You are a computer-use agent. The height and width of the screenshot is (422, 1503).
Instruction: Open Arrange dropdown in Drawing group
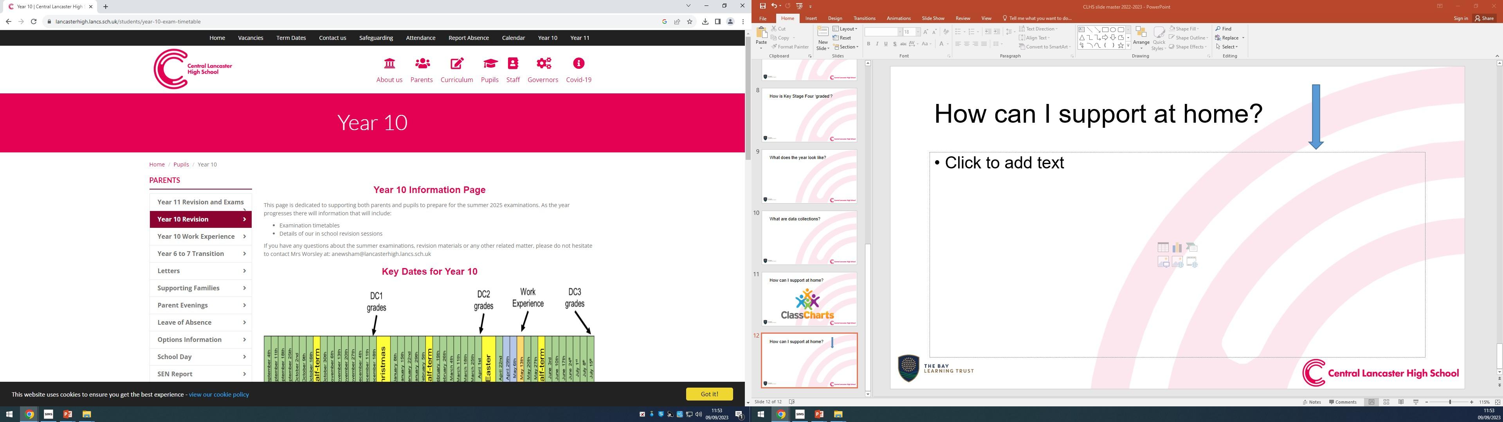point(1141,38)
